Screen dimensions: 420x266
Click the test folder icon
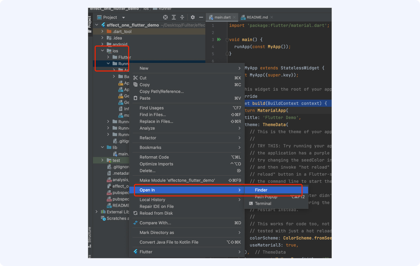pyautogui.click(x=109, y=160)
